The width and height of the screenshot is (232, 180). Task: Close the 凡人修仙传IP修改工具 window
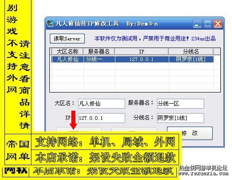click(x=218, y=23)
